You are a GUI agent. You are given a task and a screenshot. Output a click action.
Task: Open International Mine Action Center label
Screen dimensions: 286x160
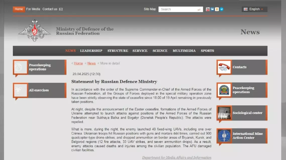(248, 136)
